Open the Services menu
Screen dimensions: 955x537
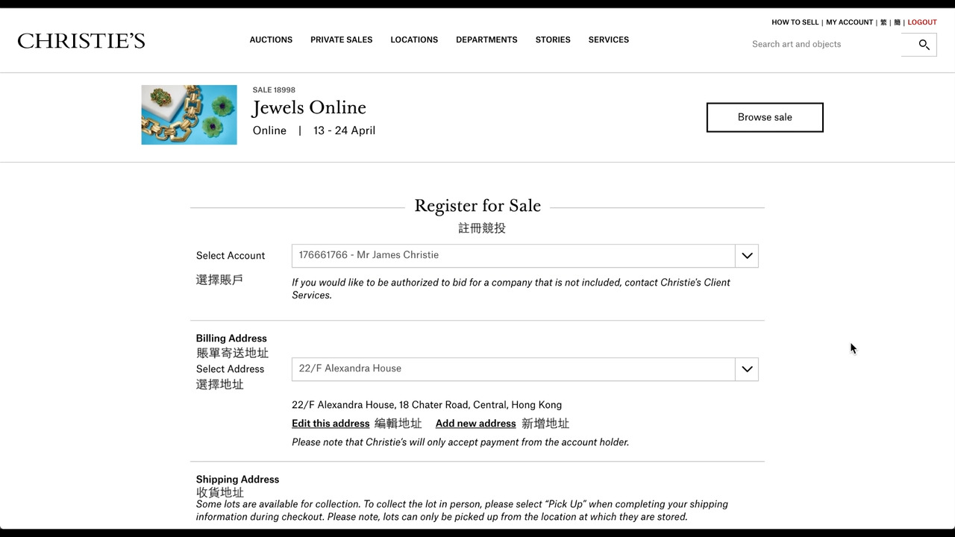[609, 40]
